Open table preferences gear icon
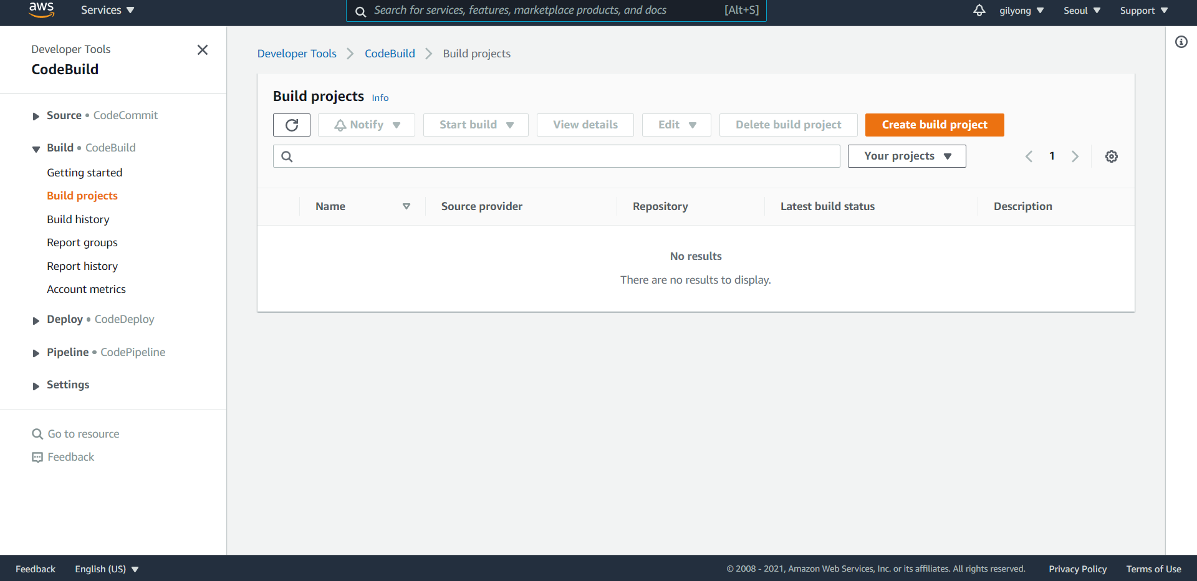Image resolution: width=1197 pixels, height=581 pixels. (1111, 156)
